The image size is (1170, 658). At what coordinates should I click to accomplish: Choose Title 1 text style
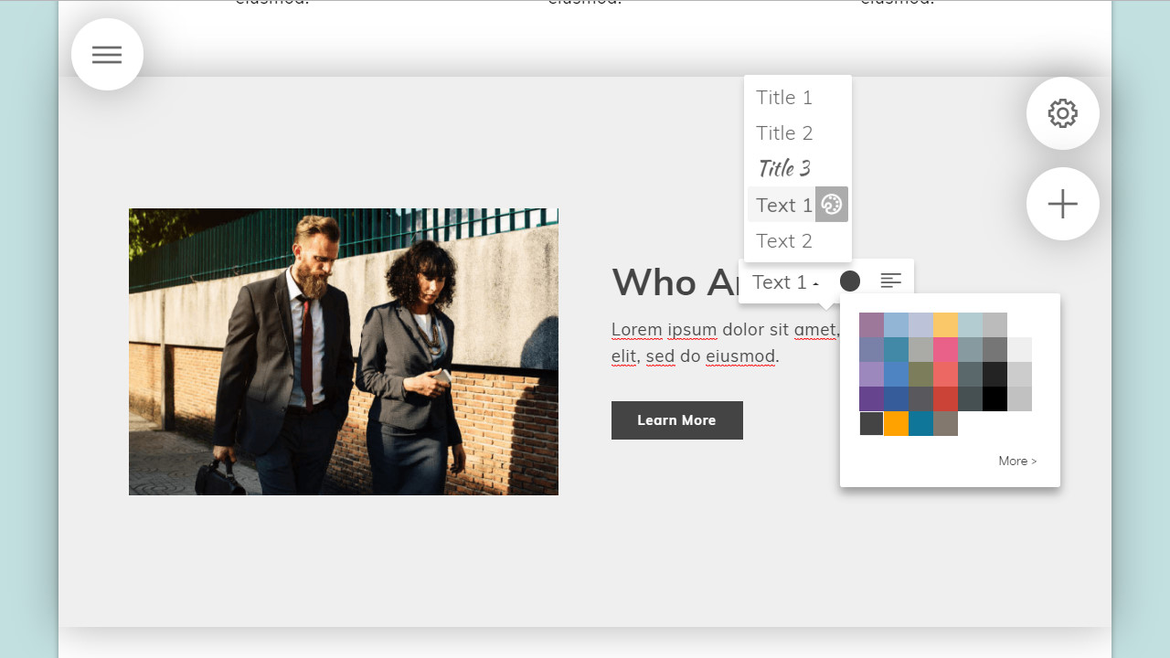pos(783,97)
